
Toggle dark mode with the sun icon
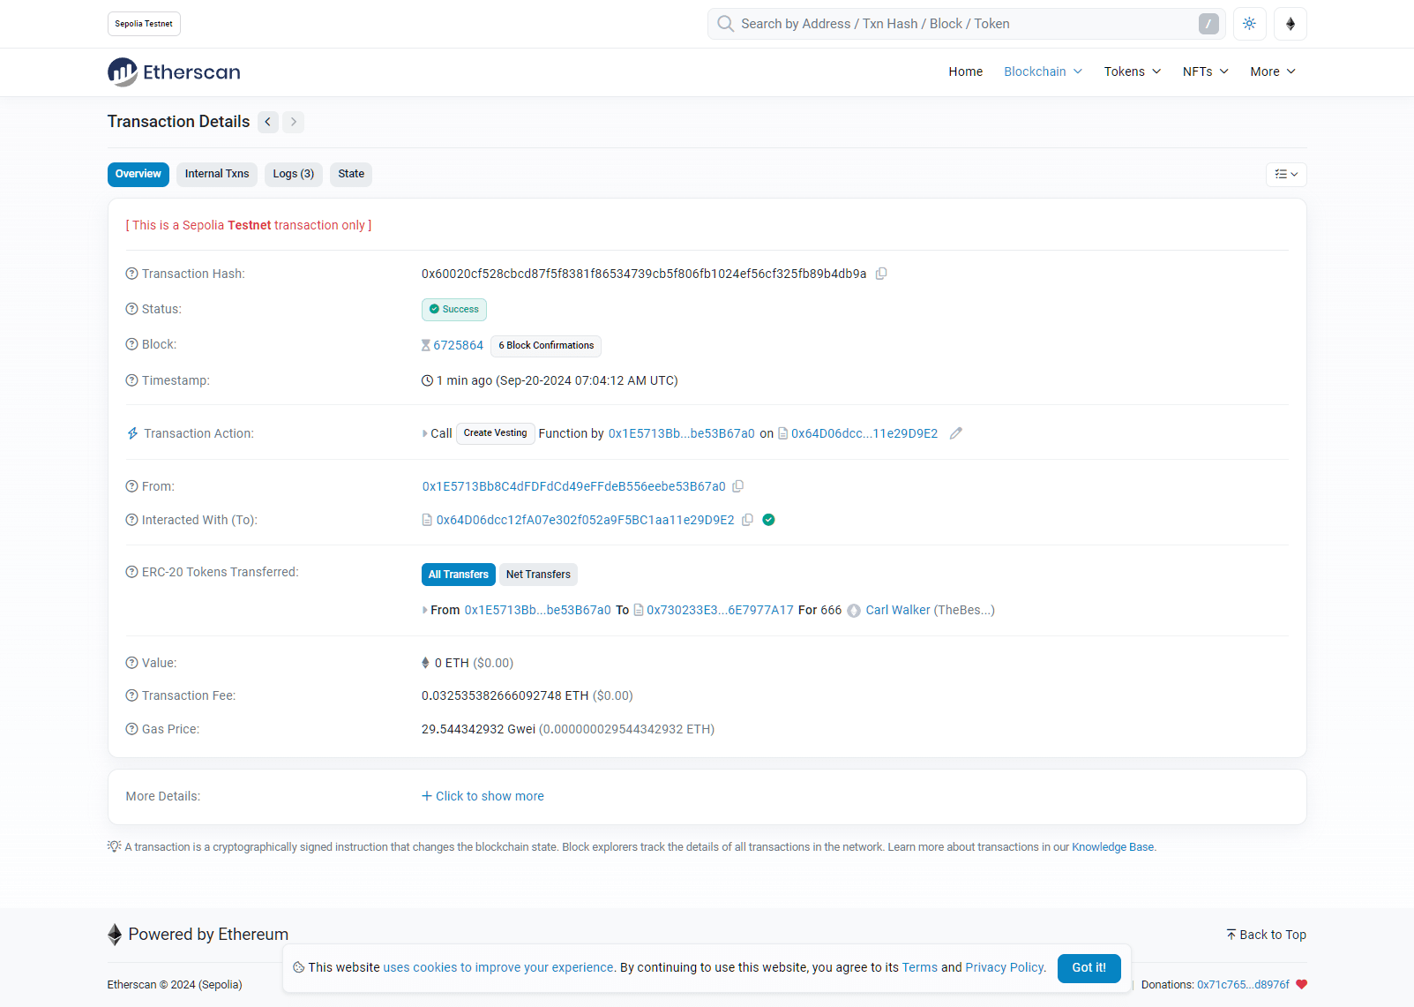1249,24
